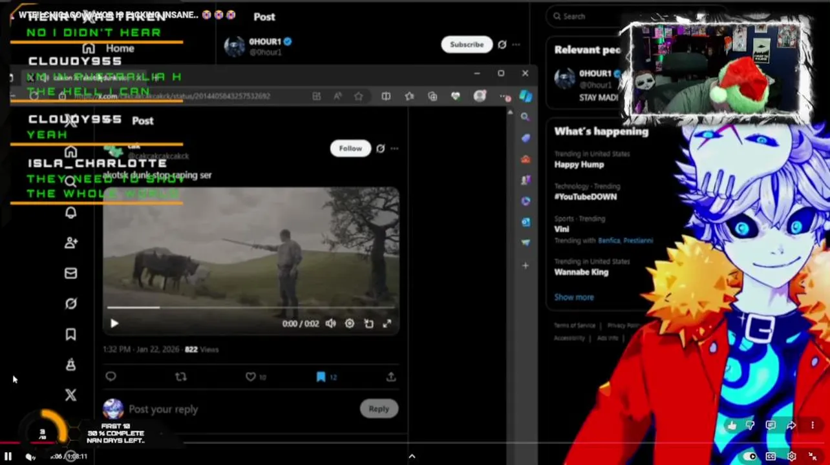Open YouTube player settings gear
The width and height of the screenshot is (830, 465).
(792, 457)
